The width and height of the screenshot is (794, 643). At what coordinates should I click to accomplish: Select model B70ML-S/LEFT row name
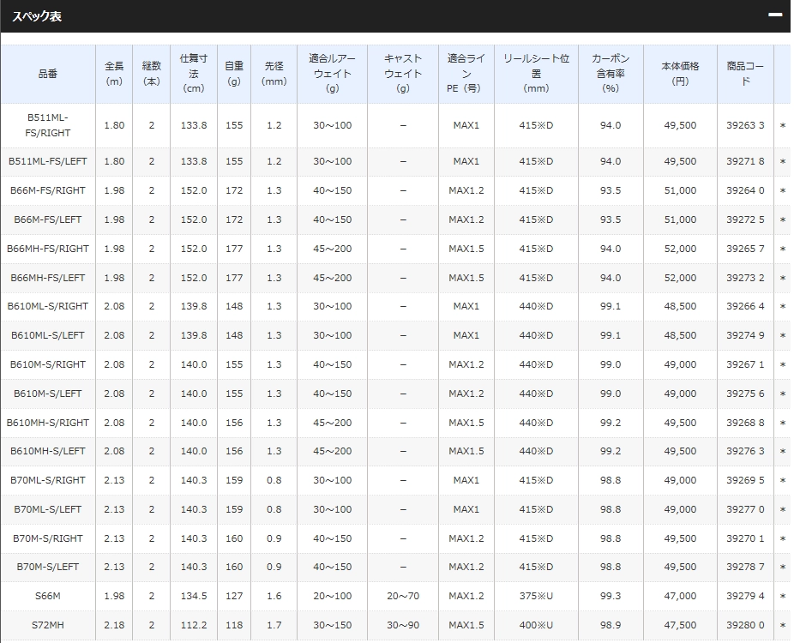(x=48, y=509)
